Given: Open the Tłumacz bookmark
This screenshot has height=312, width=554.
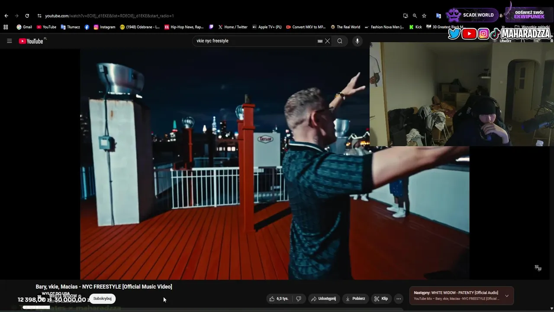Looking at the screenshot, I should pos(70,27).
